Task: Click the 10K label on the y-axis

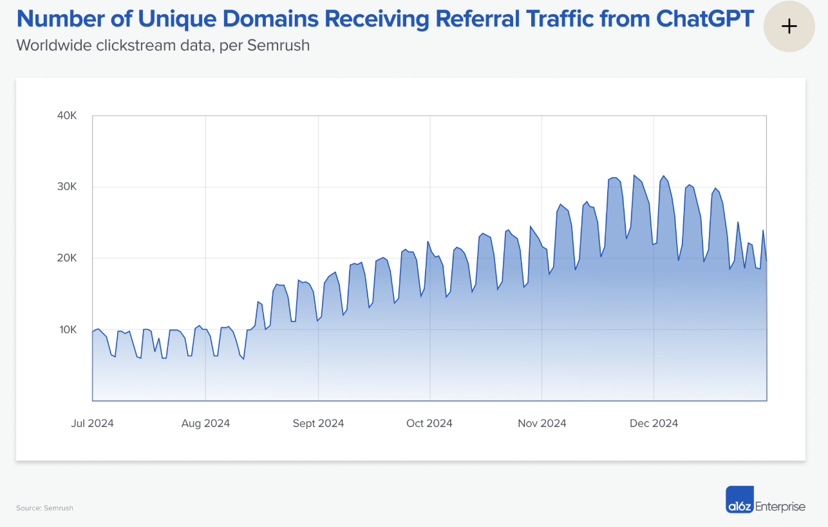Action: coord(69,329)
